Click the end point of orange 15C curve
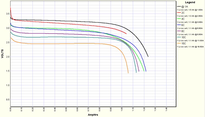This screenshot has width=205, height=117. [128, 73]
